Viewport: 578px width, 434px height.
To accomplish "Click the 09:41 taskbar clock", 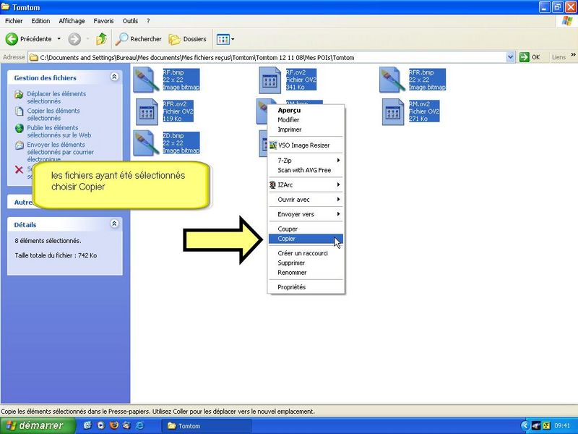I will (x=562, y=426).
